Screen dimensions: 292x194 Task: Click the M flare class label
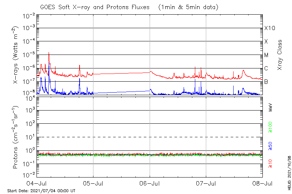(x=266, y=55)
